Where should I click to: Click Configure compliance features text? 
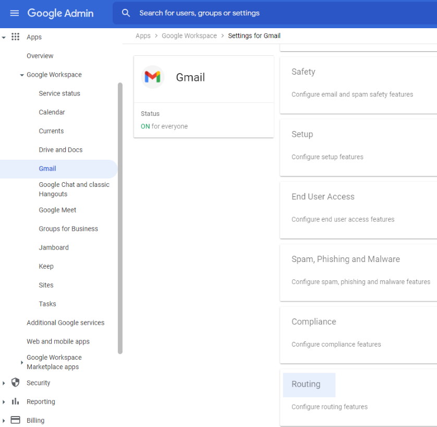(336, 344)
